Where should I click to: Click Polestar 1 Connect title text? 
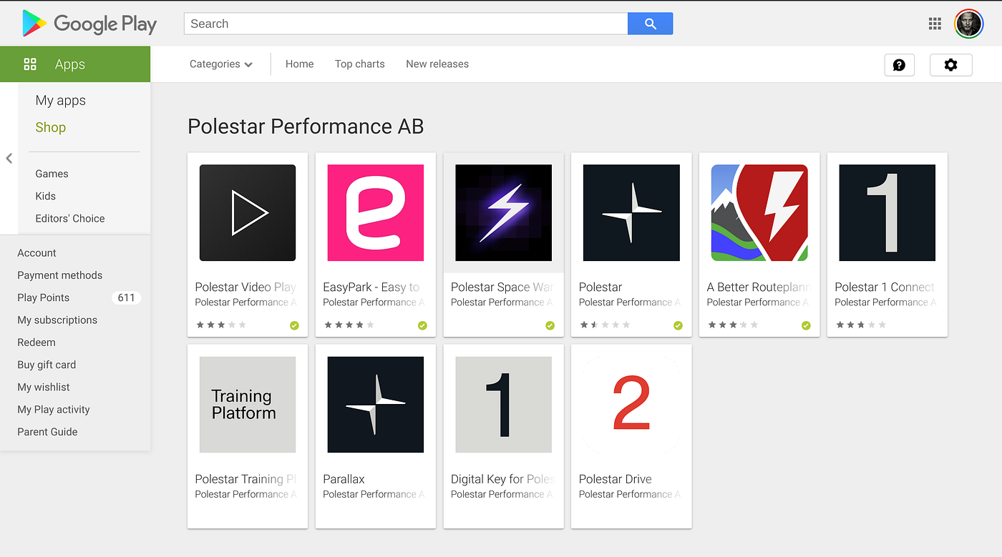coord(885,287)
